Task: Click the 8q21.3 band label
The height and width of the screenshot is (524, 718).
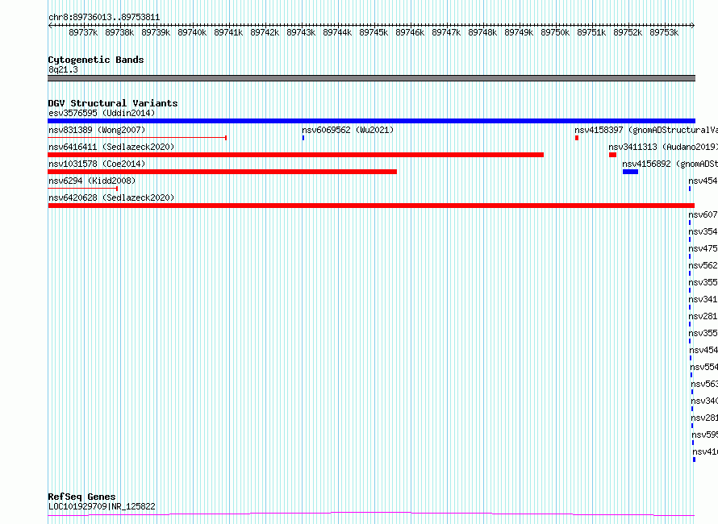Action: pyautogui.click(x=63, y=69)
